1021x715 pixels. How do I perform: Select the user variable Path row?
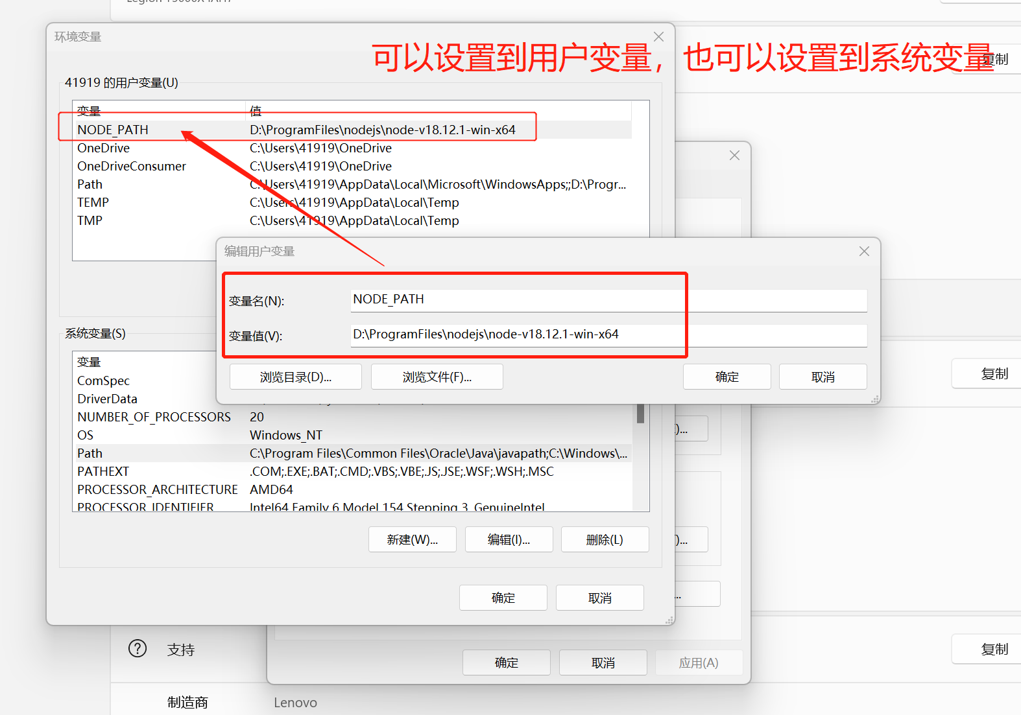[354, 184]
